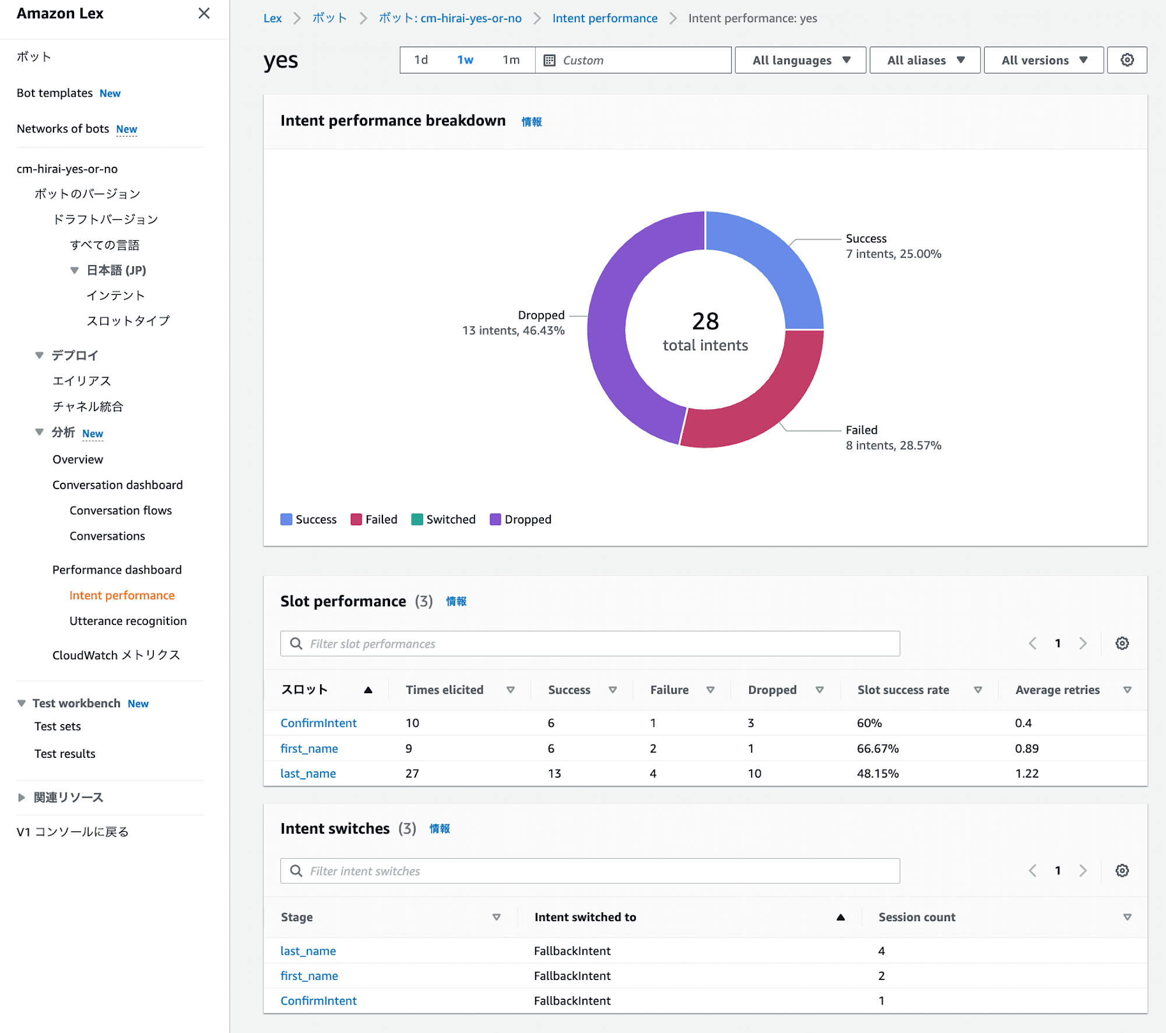Click the left arrow paginator for slot performance
This screenshot has height=1033, width=1166.
[x=1032, y=643]
